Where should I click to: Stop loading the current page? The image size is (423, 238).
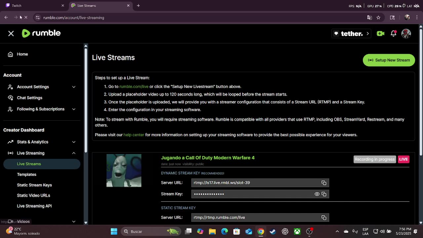(25, 18)
